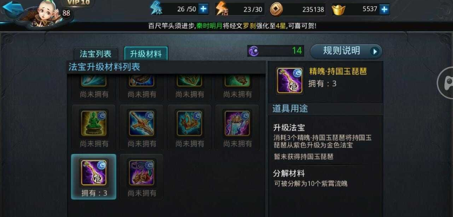
Task: Select the teal crown material icon
Action: (190, 123)
